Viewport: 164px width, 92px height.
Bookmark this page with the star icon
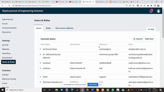click(134, 6)
